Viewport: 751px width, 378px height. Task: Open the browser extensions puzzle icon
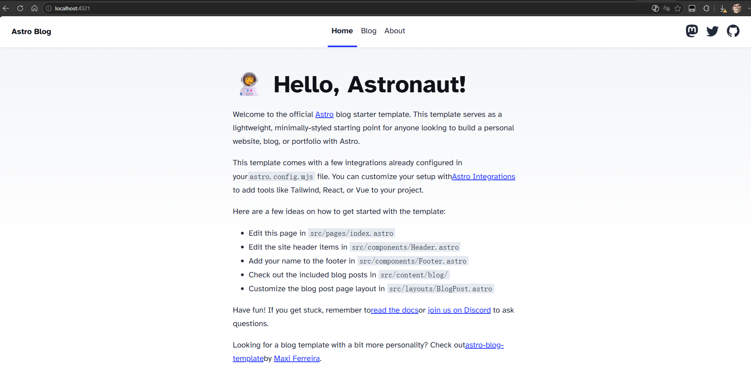click(706, 8)
